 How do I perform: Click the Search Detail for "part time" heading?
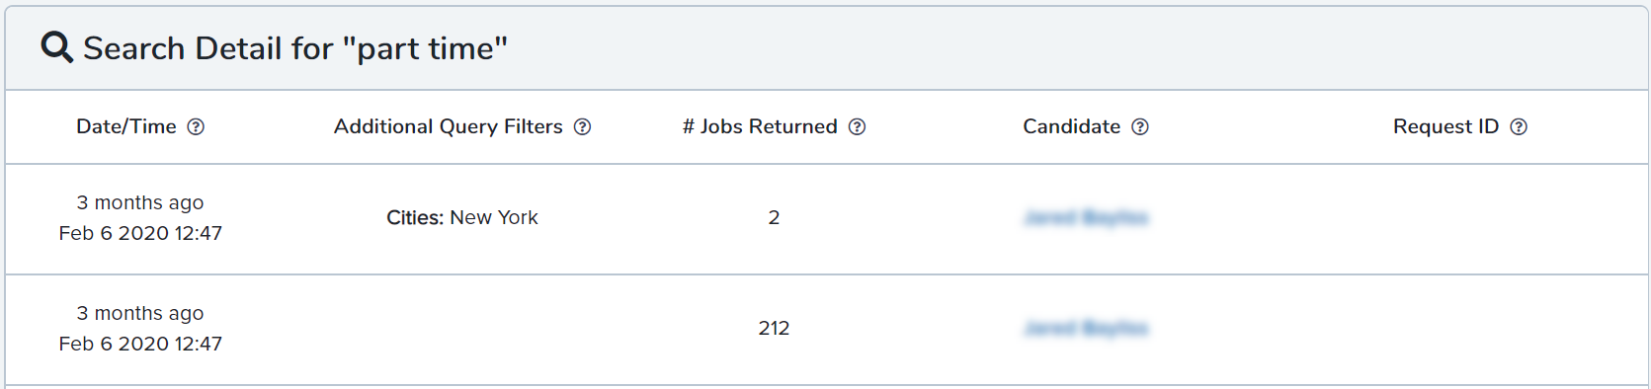coord(295,47)
